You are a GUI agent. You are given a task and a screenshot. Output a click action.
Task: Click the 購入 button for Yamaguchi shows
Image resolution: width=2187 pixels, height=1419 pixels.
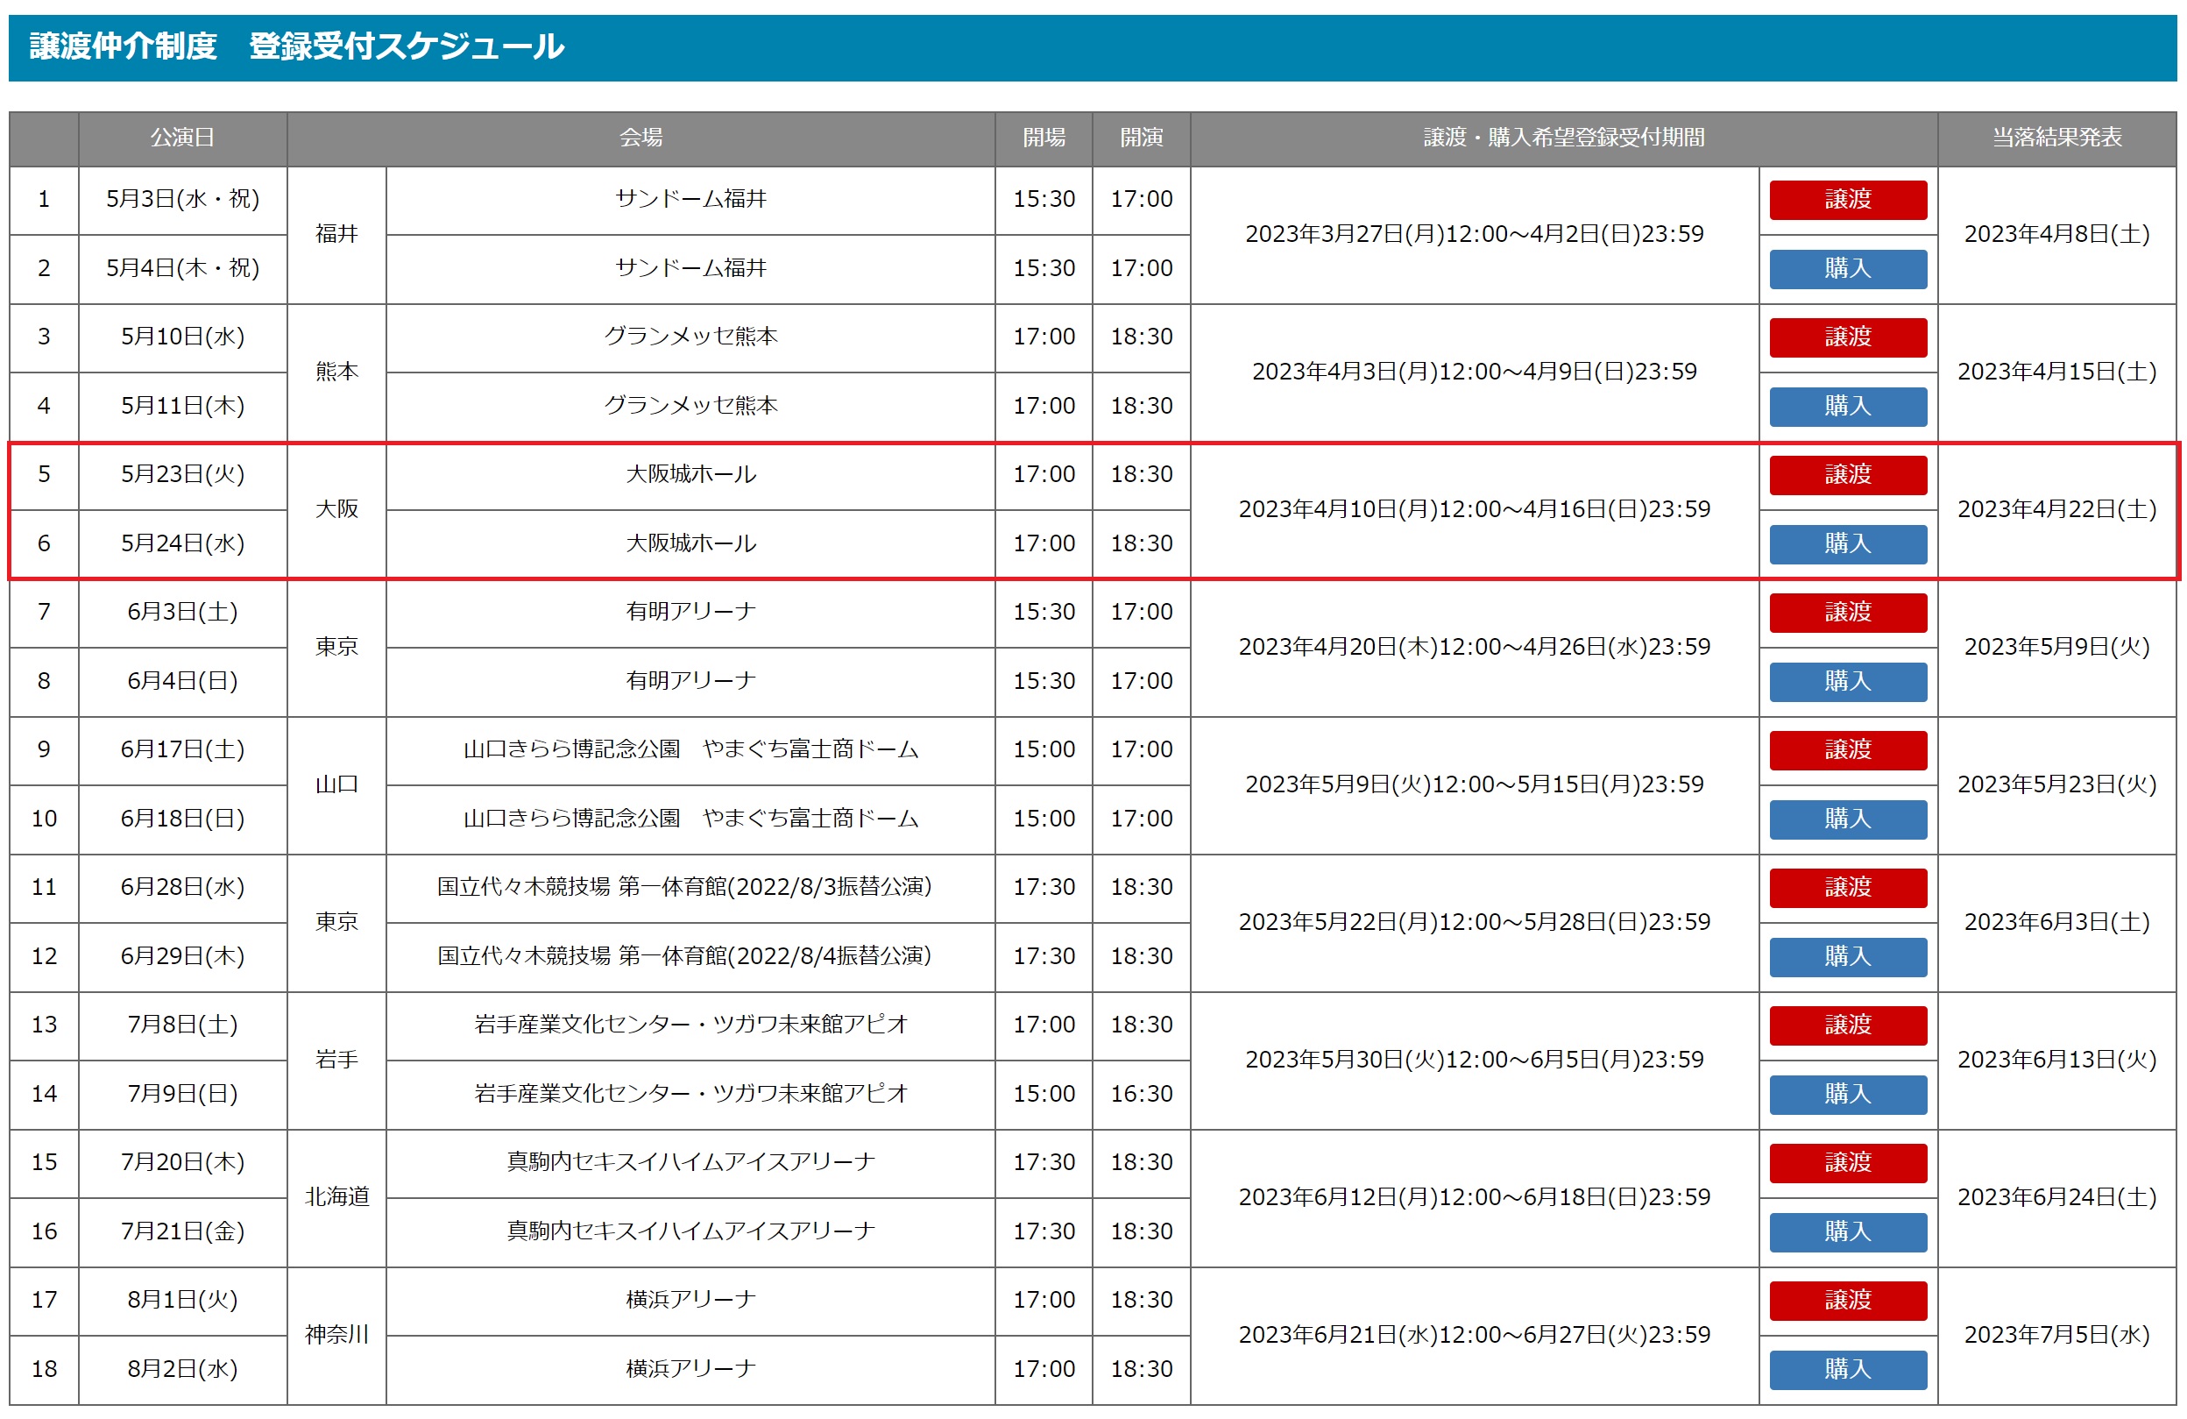[1847, 819]
